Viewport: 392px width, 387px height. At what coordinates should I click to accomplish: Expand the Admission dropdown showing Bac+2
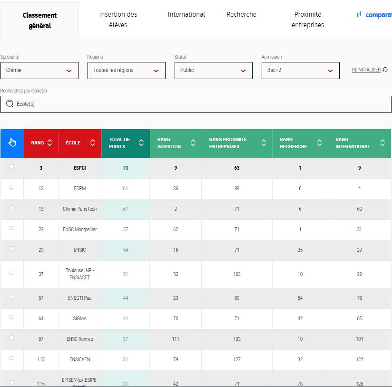coord(300,71)
